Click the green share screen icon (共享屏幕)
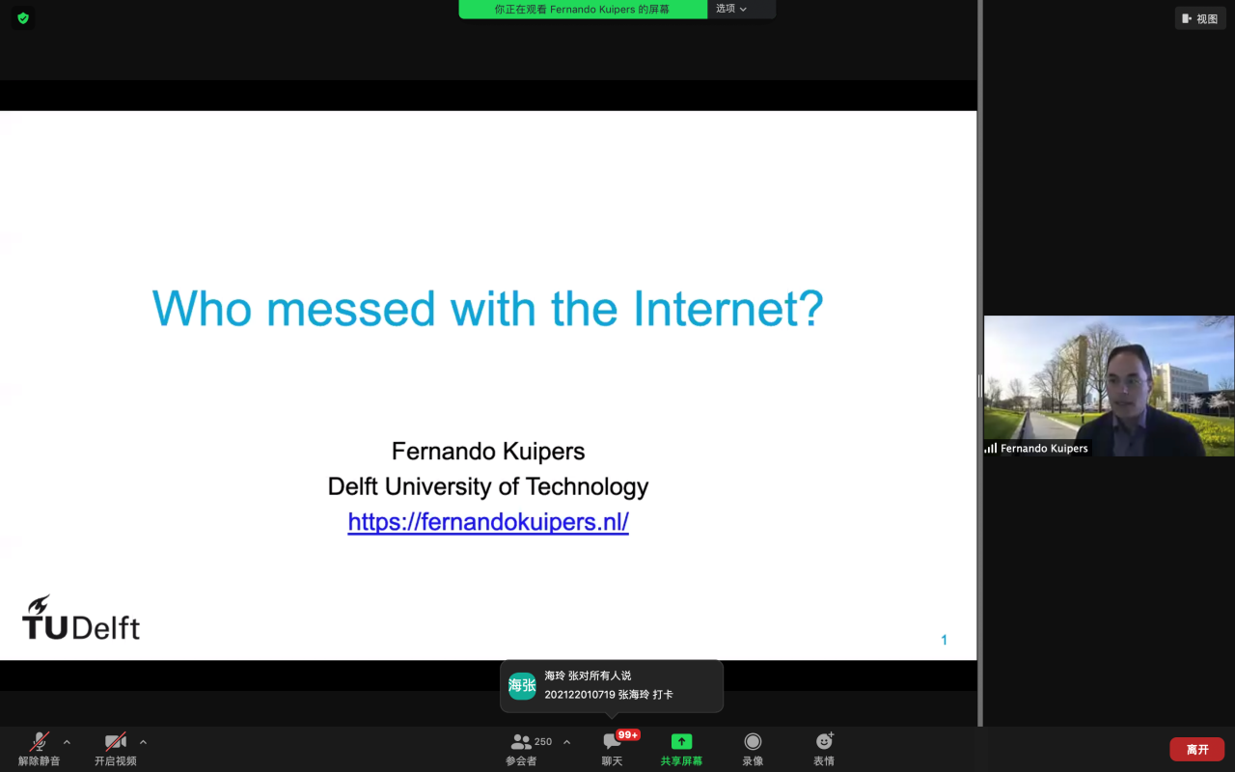 [x=681, y=741]
